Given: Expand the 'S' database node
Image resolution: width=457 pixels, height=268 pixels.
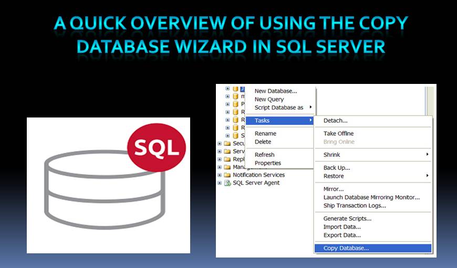Looking at the screenshot, I should click(227, 136).
